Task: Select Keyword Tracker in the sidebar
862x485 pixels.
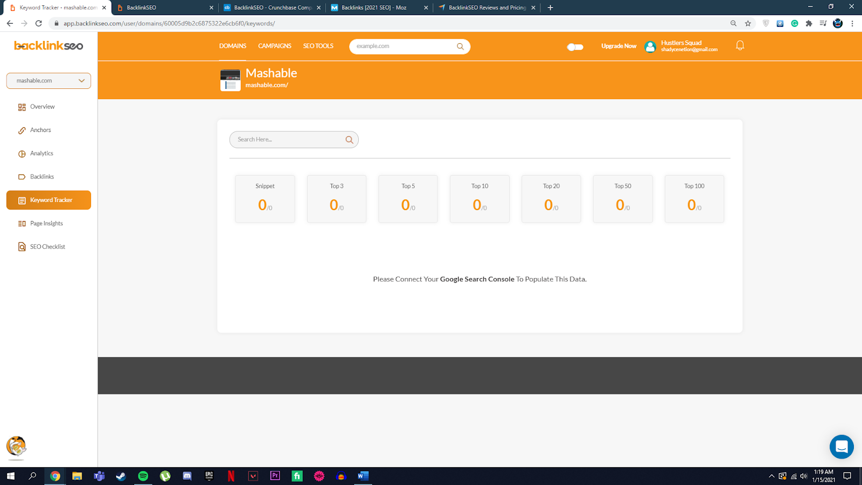Action: tap(48, 200)
